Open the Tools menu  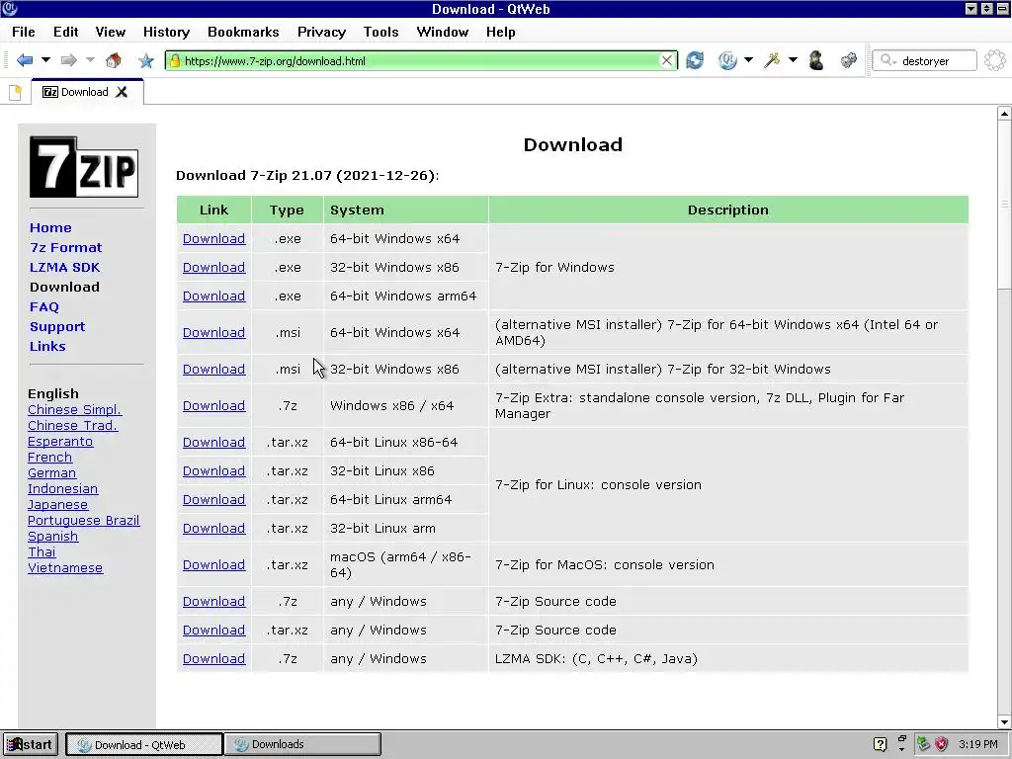click(380, 32)
